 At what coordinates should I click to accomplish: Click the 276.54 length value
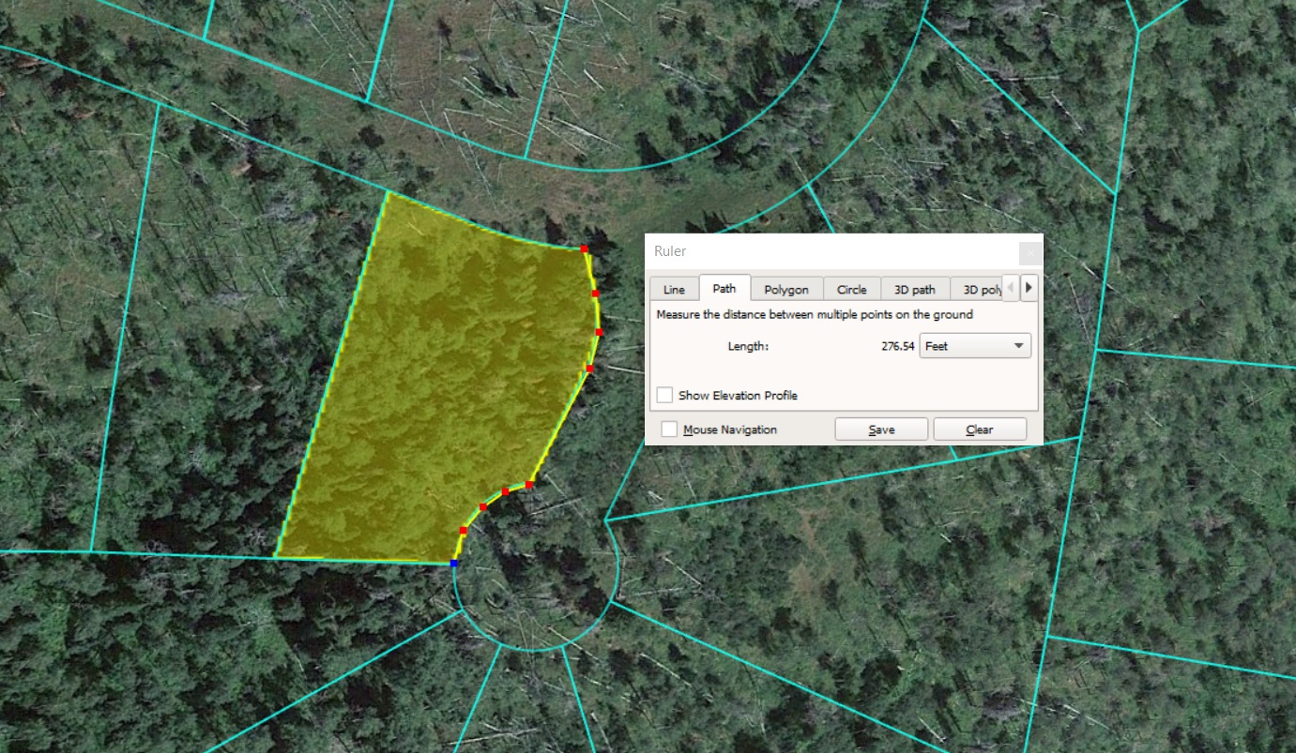coord(897,346)
